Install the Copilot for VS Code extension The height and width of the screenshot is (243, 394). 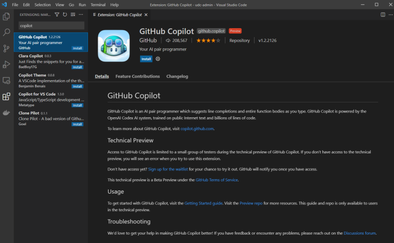(77, 106)
